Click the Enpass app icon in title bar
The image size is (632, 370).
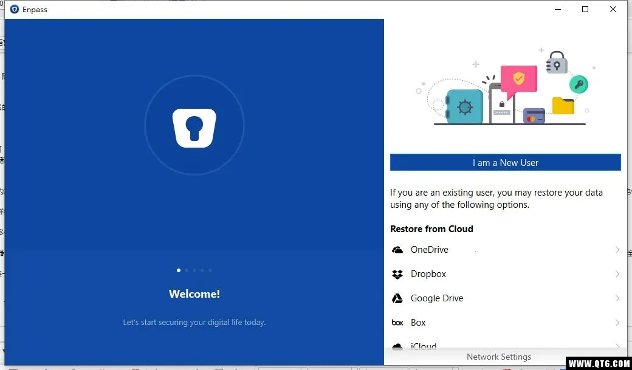coord(15,9)
